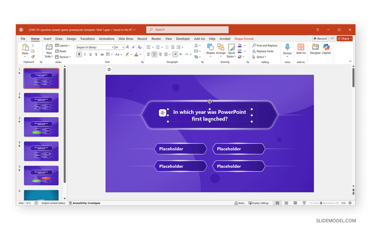Open the Shape Format tab
Image resolution: width=371 pixels, height=230 pixels.
243,38
